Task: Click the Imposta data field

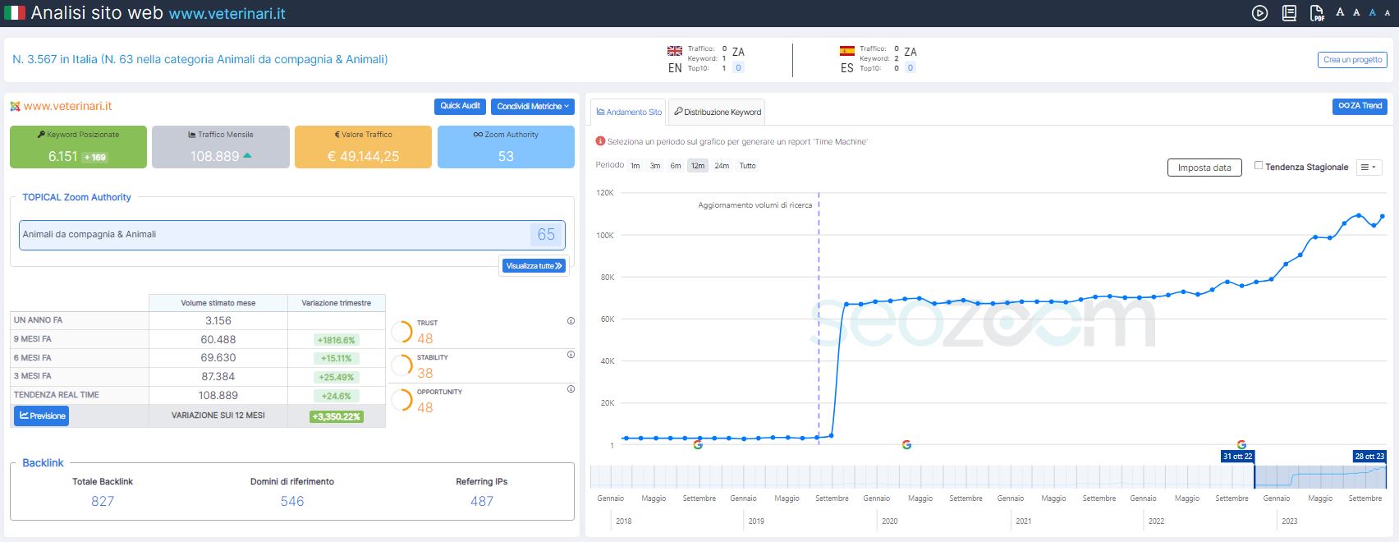Action: coord(1204,168)
